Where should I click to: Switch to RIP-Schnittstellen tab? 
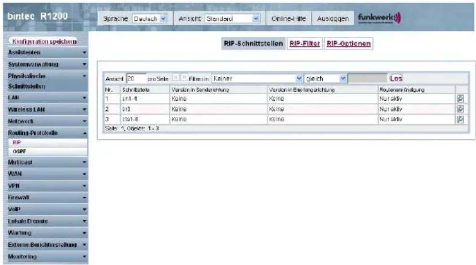coord(253,44)
